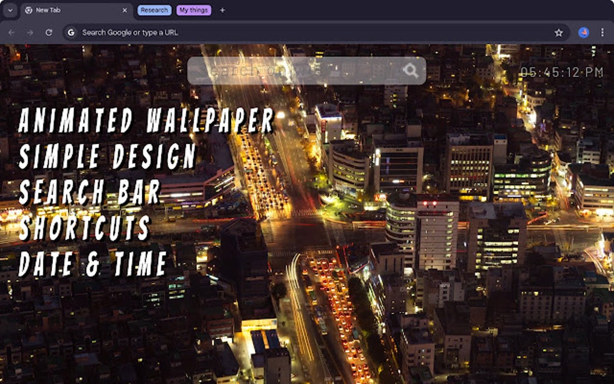
Task: Open a new tab with the plus button
Action: click(223, 10)
